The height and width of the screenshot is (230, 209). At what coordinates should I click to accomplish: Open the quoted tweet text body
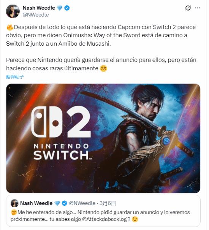click(x=100, y=216)
